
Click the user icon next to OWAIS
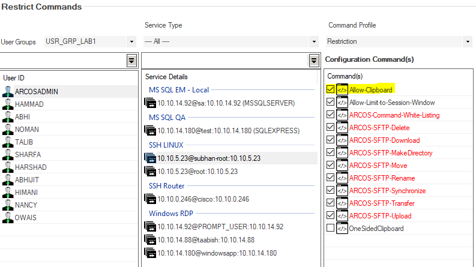(8, 218)
